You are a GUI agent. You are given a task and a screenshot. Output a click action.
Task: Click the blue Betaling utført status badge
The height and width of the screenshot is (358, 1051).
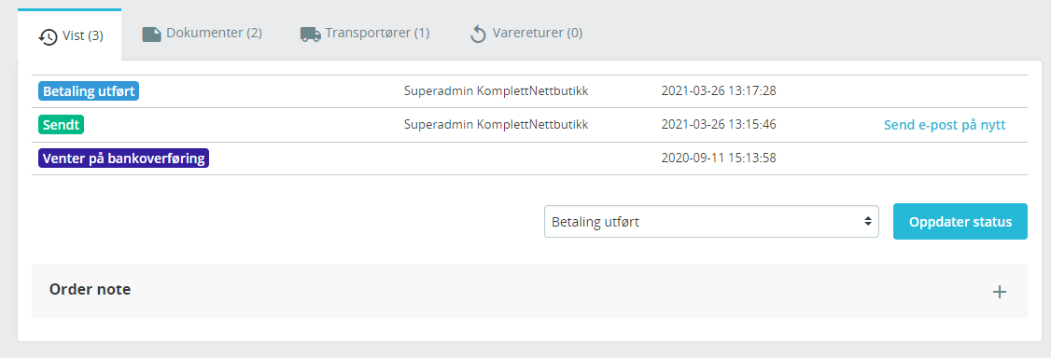pyautogui.click(x=89, y=91)
